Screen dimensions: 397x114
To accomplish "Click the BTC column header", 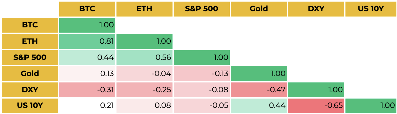I will (87, 9).
